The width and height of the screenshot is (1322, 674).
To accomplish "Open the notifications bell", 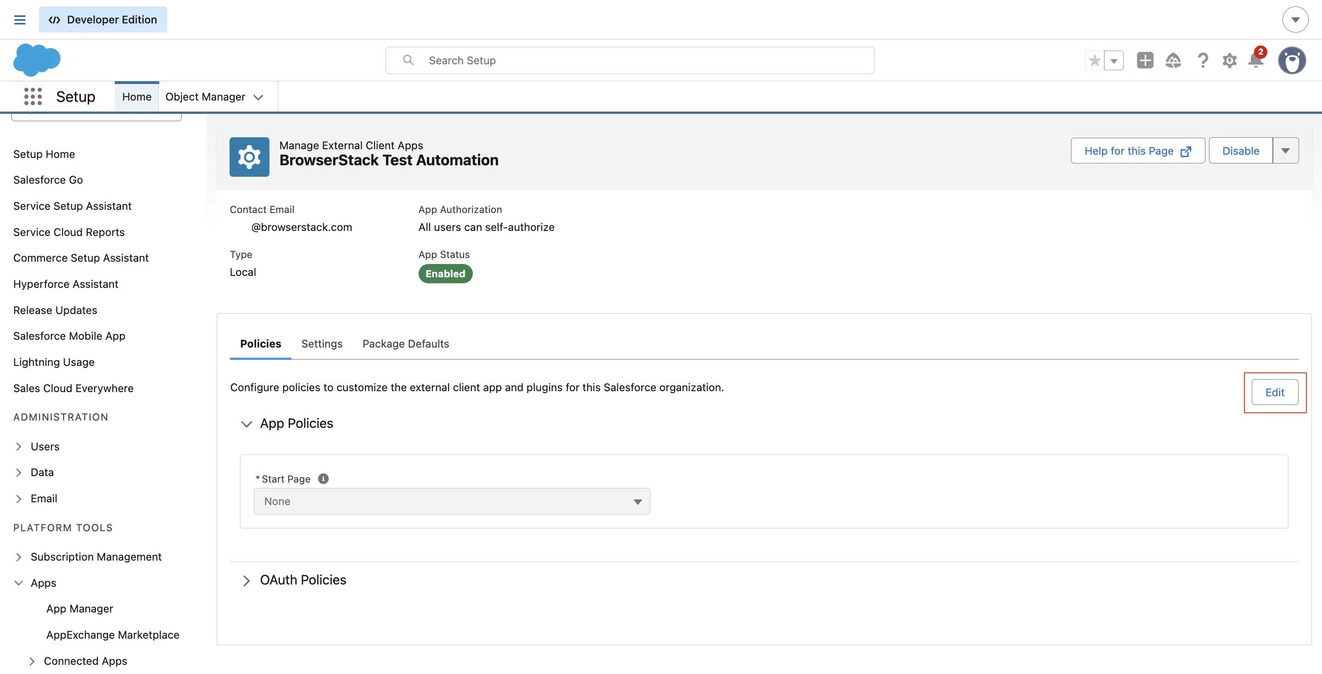I will click(1256, 60).
